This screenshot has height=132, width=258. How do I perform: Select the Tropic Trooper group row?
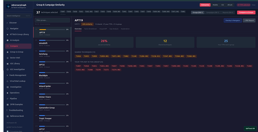52,118
